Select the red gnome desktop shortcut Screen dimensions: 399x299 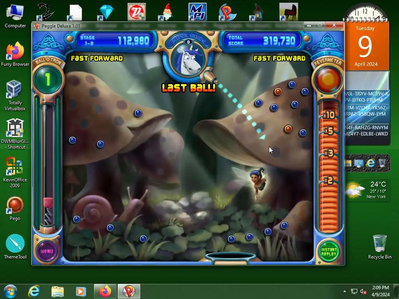click(x=166, y=12)
